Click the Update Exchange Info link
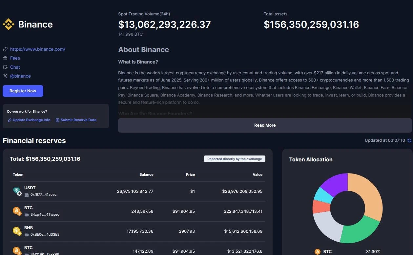413x255 pixels. click(31, 120)
